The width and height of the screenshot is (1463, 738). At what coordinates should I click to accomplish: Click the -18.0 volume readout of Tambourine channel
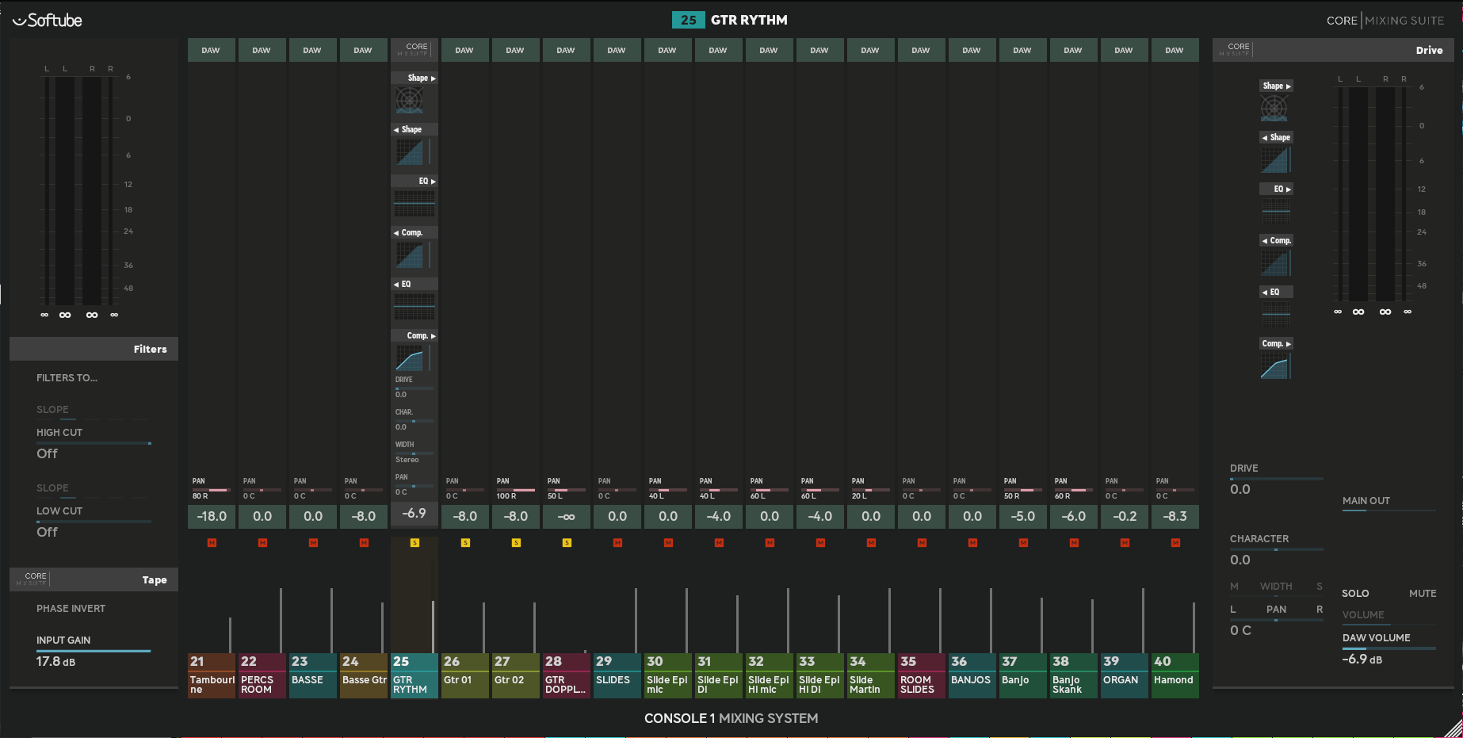tap(212, 516)
